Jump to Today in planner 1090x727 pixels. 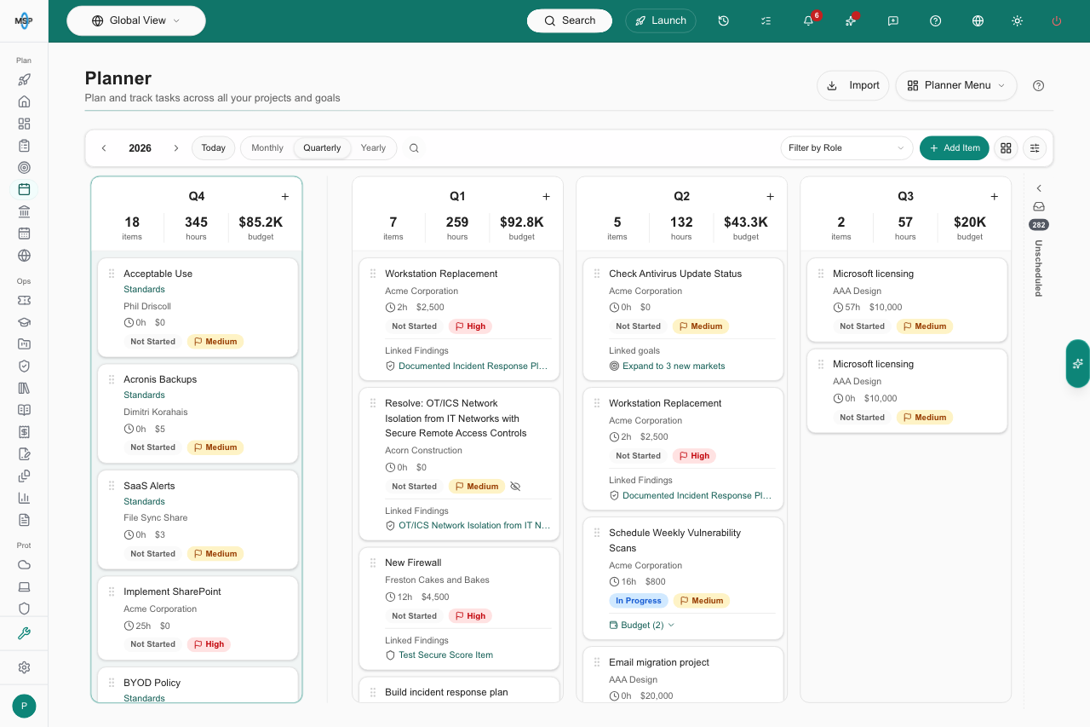pyautogui.click(x=214, y=148)
